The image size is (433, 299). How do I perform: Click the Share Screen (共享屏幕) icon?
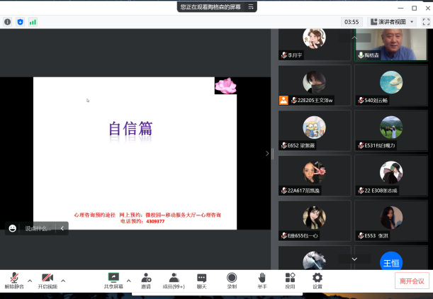pyautogui.click(x=113, y=279)
